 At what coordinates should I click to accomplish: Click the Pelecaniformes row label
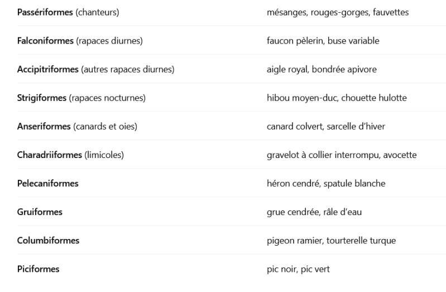coord(47,184)
